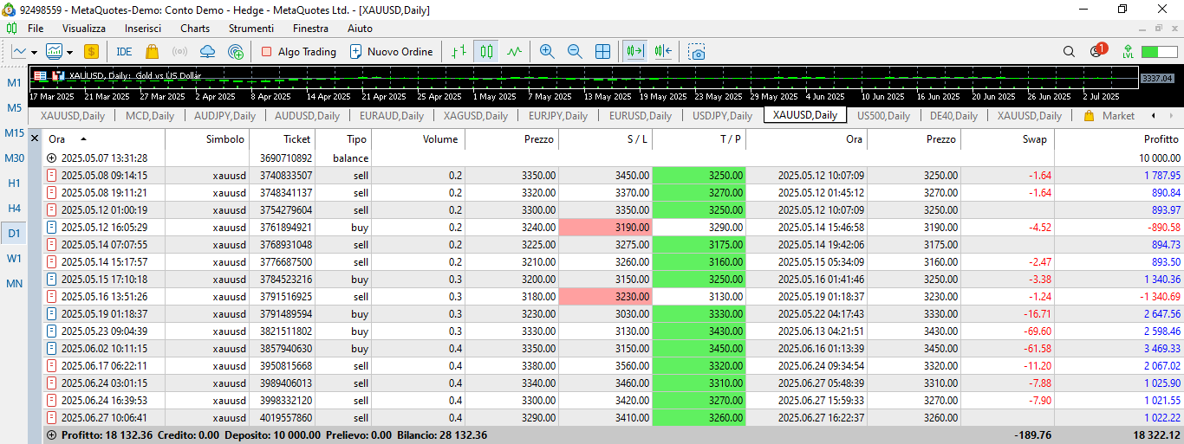Click the Nuovo Ordine button
The height and width of the screenshot is (444, 1184).
[391, 52]
